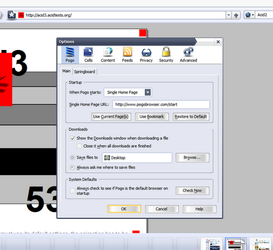Open the search engine selector dropdown arrow
This screenshot has height=250, width=273.
point(252,15)
